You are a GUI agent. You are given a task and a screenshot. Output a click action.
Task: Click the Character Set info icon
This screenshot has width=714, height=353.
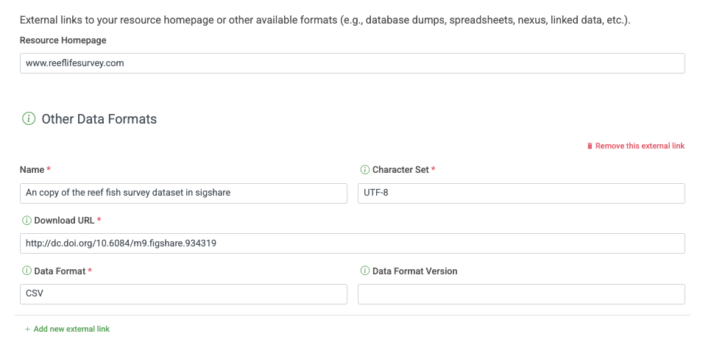(364, 170)
